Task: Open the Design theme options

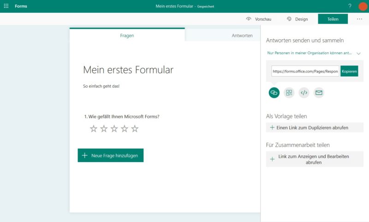Action: pos(297,19)
